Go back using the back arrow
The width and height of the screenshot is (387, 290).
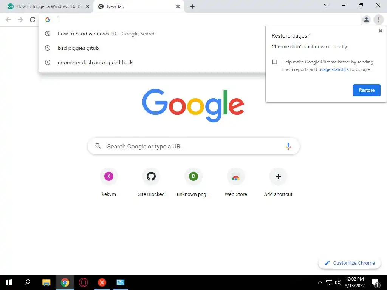(8, 20)
